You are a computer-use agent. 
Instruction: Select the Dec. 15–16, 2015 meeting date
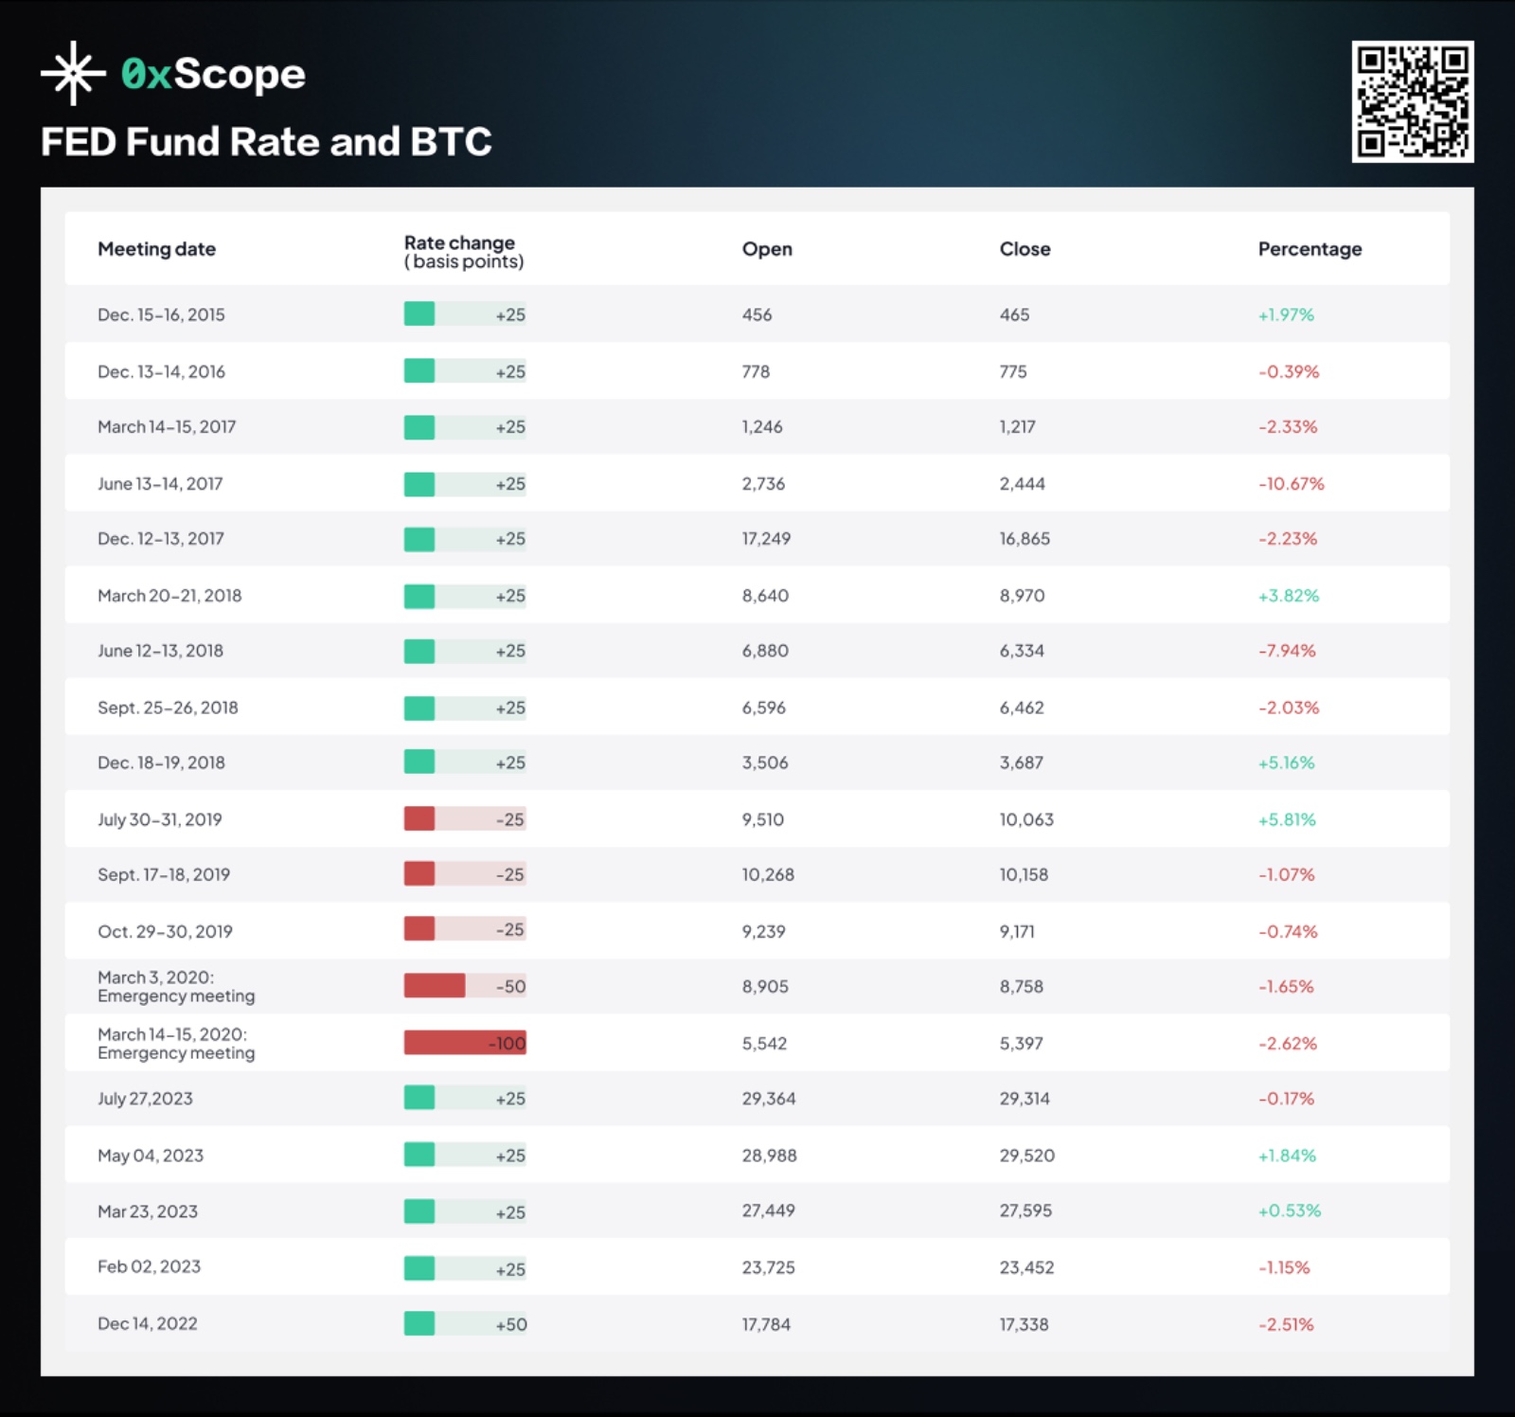pyautogui.click(x=161, y=314)
